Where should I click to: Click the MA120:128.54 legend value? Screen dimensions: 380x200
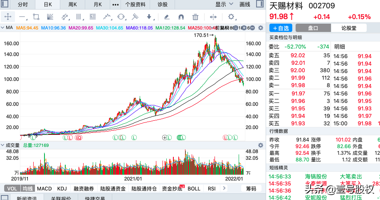tap(170, 28)
